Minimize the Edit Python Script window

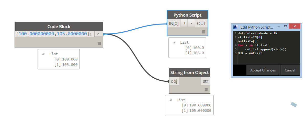coord(278,26)
